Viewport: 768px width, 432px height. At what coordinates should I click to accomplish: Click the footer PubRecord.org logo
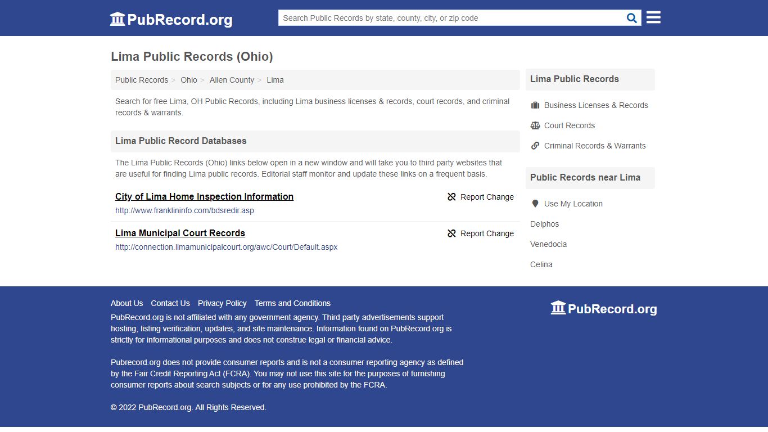point(604,308)
